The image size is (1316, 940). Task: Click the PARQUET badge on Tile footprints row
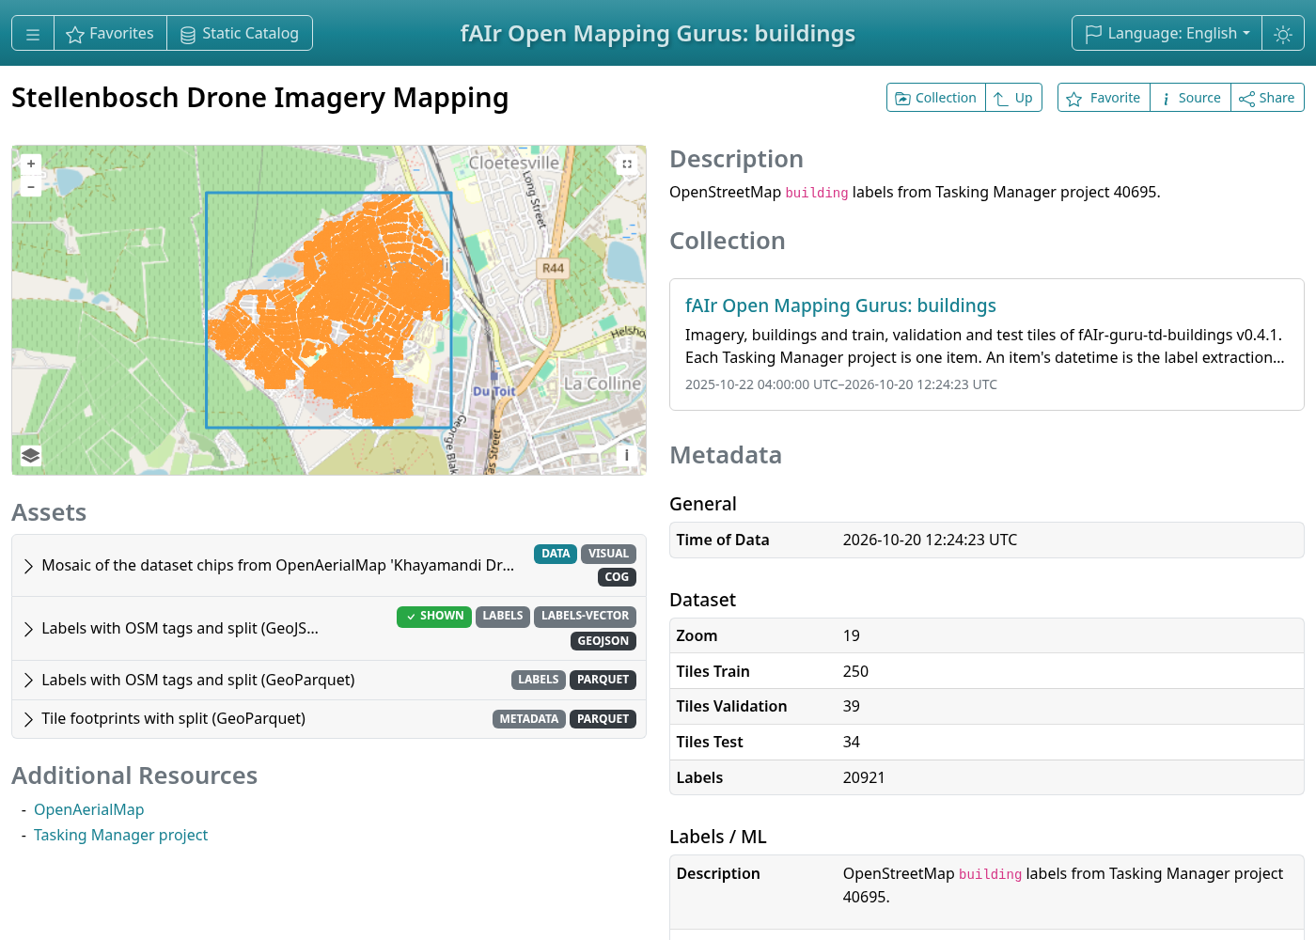point(603,719)
